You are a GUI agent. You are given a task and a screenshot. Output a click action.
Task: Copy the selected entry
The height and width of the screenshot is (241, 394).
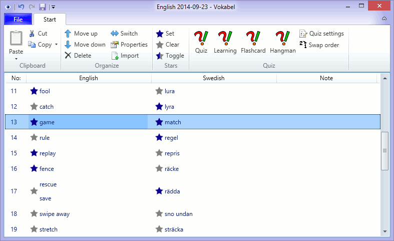pyautogui.click(x=40, y=45)
